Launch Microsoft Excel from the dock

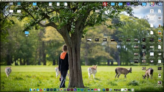pos(85,90)
